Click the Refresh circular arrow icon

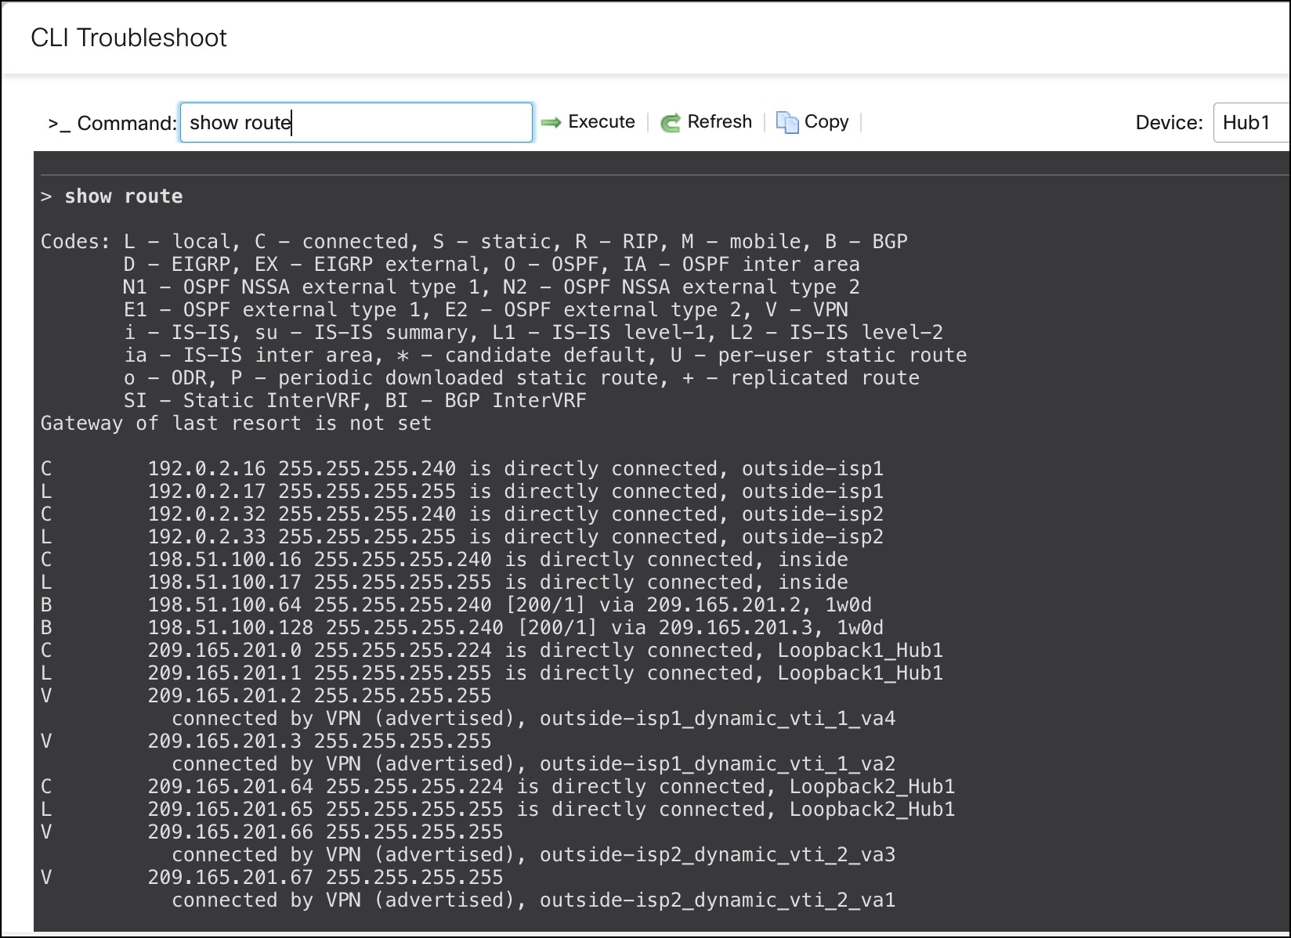point(670,122)
